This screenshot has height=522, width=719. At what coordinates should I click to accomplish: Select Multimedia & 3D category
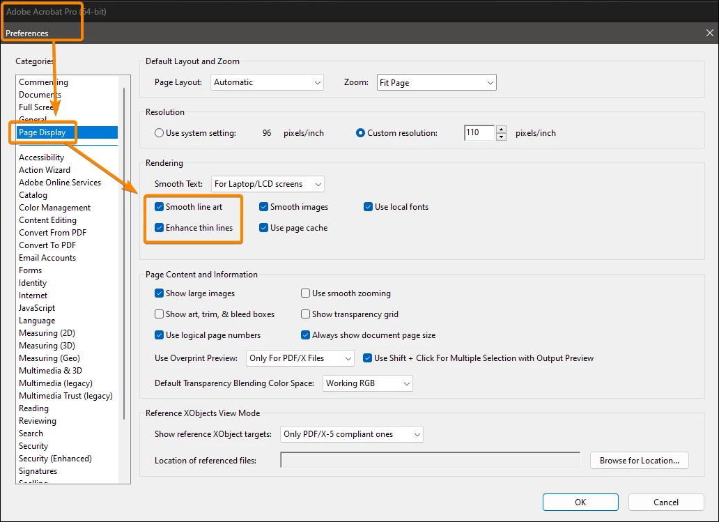(50, 371)
